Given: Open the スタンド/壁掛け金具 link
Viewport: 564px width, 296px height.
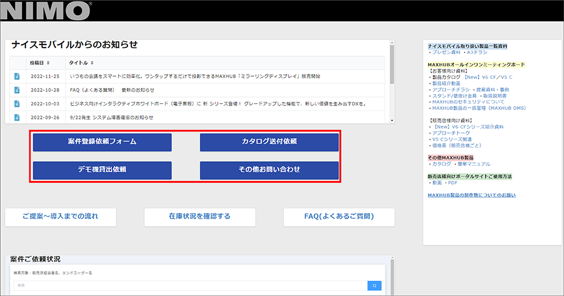Looking at the screenshot, I should click(x=454, y=96).
